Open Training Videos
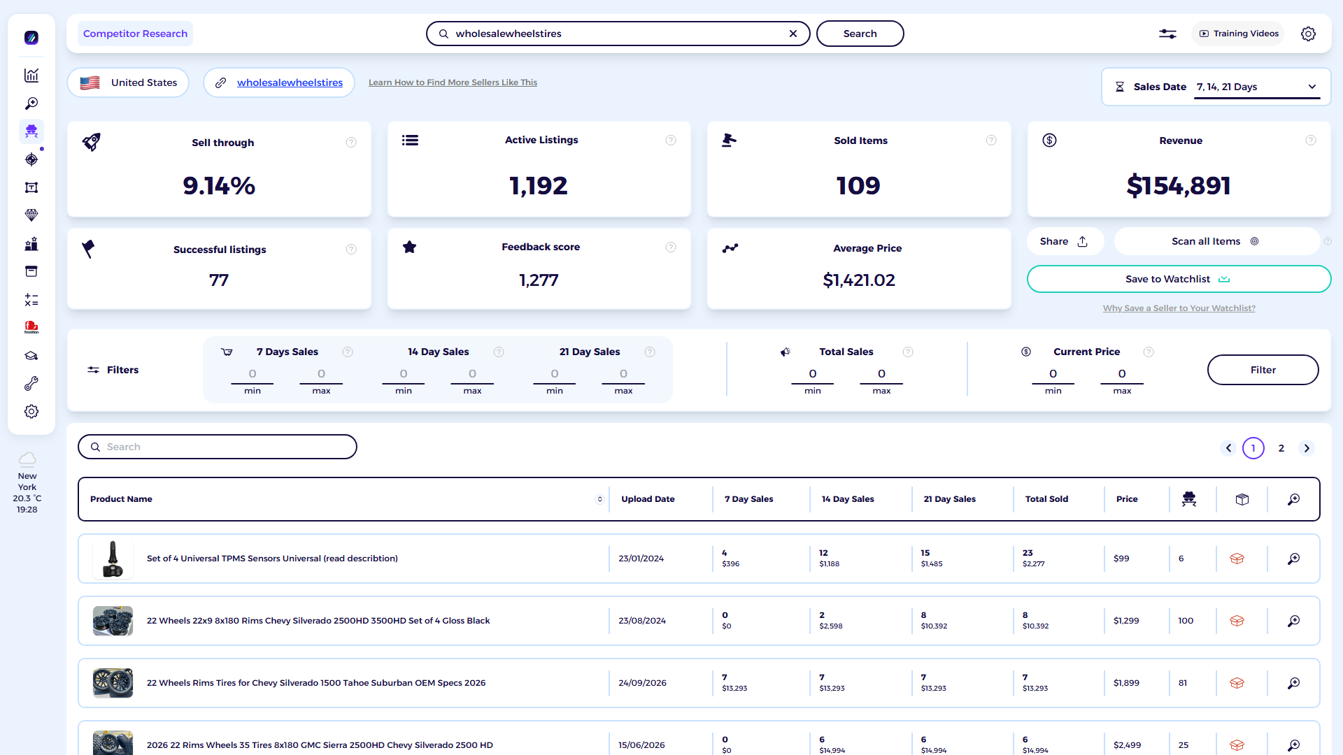This screenshot has height=755, width=1343. 1238,34
